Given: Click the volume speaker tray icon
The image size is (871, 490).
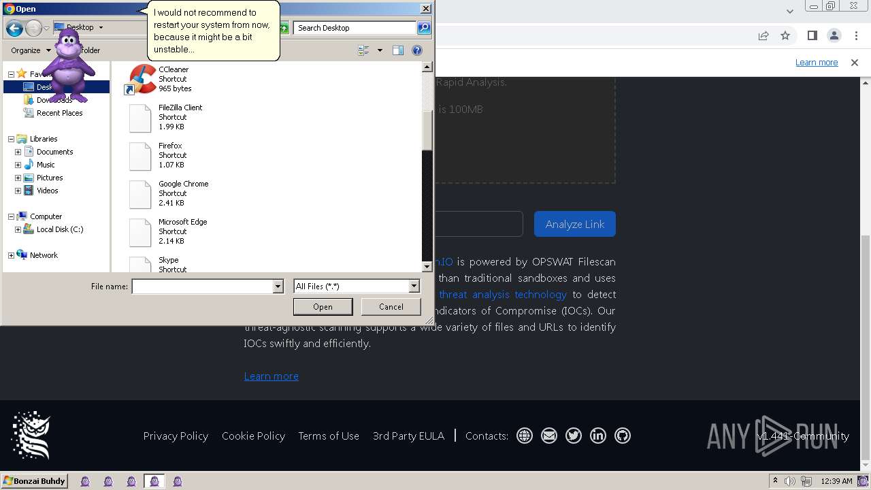Looking at the screenshot, I should point(789,481).
